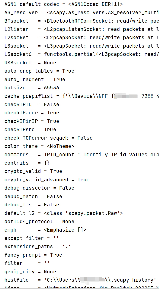Viewport: 159px width, 289px height.
Task: Click check_TCPerror_seqack line
Action: point(48,138)
